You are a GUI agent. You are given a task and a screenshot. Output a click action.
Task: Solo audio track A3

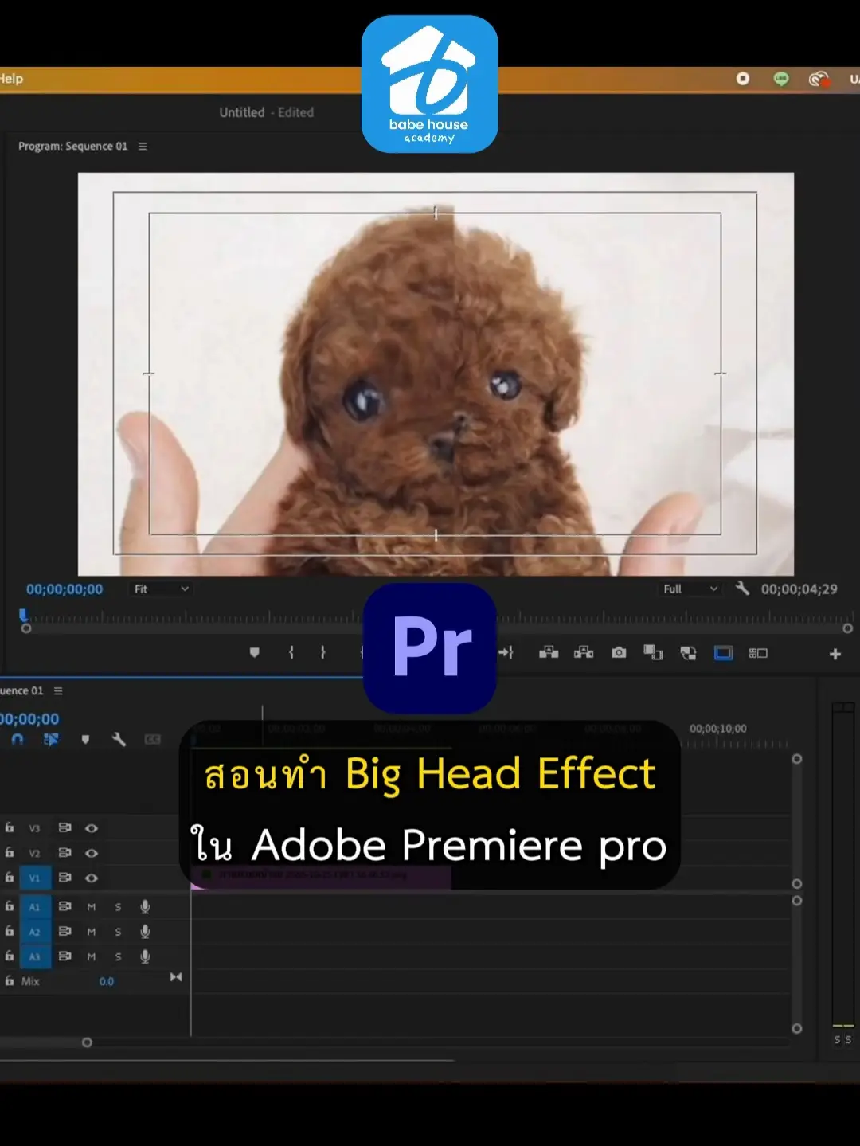(118, 956)
